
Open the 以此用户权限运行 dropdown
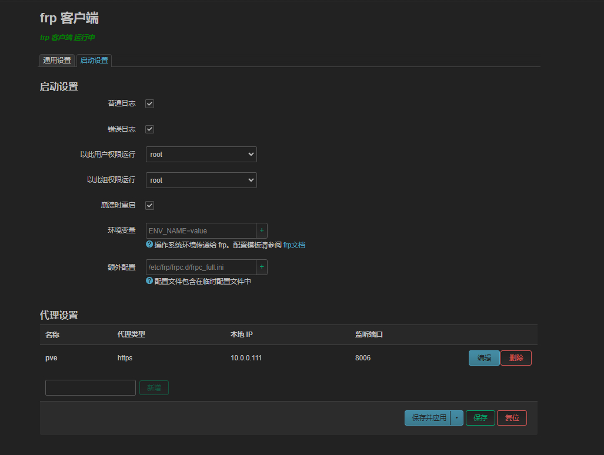(x=201, y=155)
